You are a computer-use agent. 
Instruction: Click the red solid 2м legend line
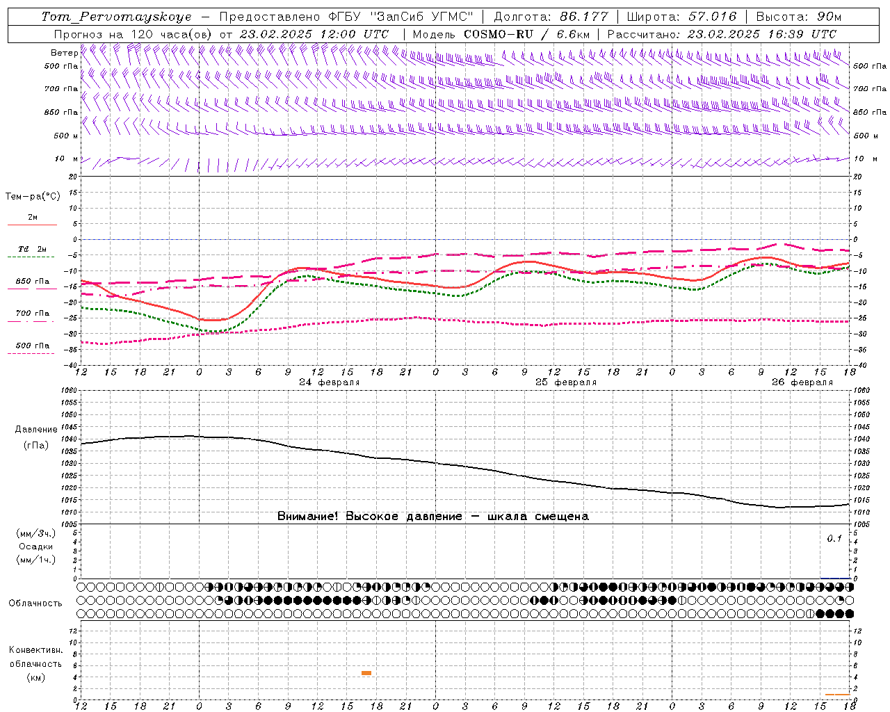32,225
